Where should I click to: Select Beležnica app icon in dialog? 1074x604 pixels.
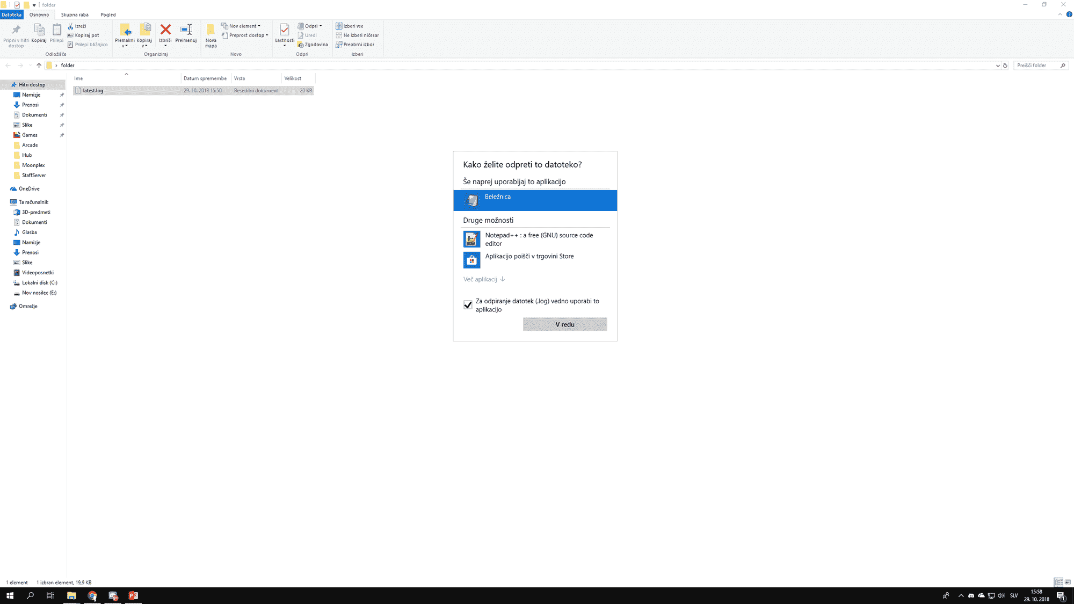tap(471, 200)
